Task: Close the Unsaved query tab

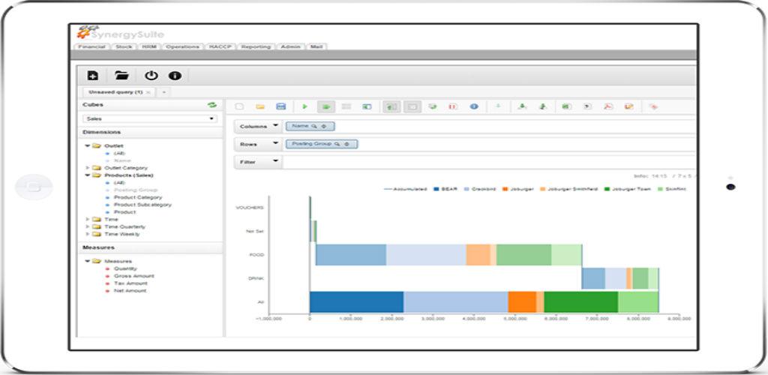Action: pos(148,92)
